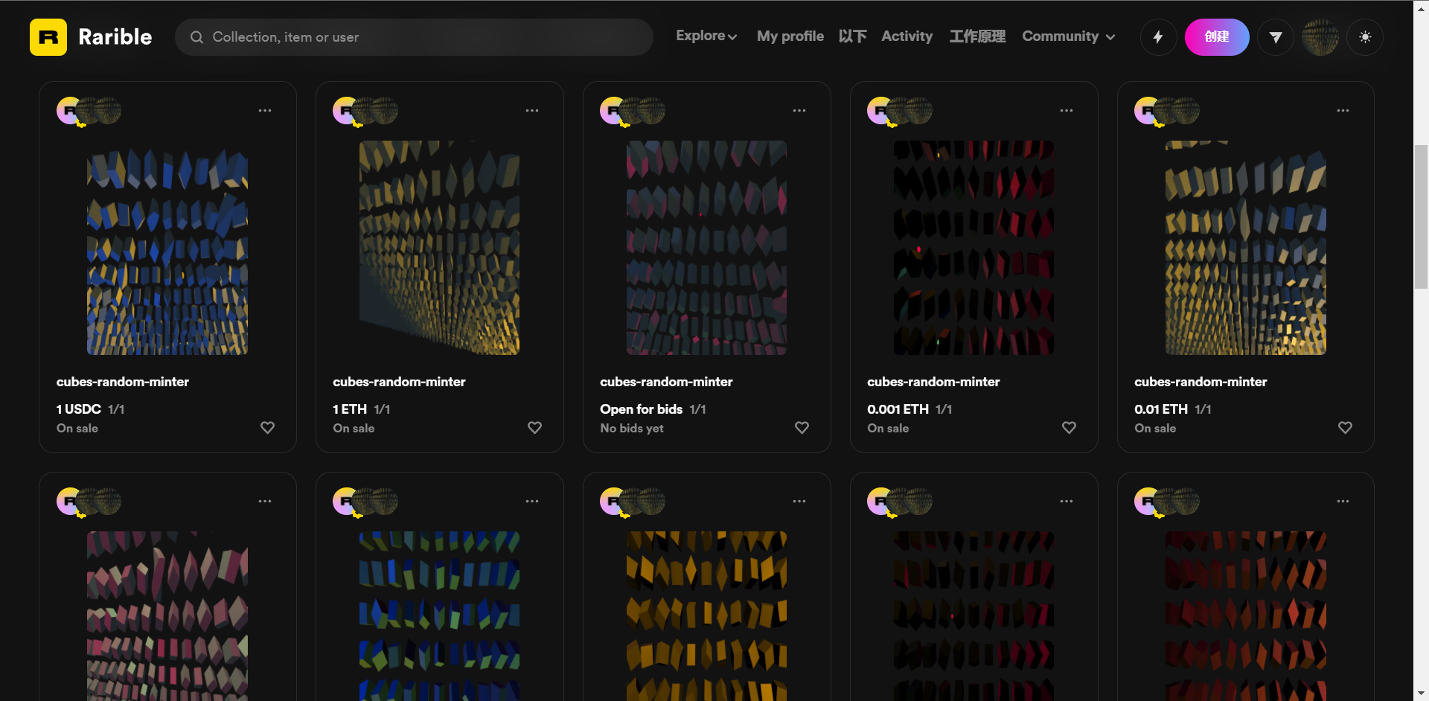Open orange cubes thumbnail in second row

(706, 616)
